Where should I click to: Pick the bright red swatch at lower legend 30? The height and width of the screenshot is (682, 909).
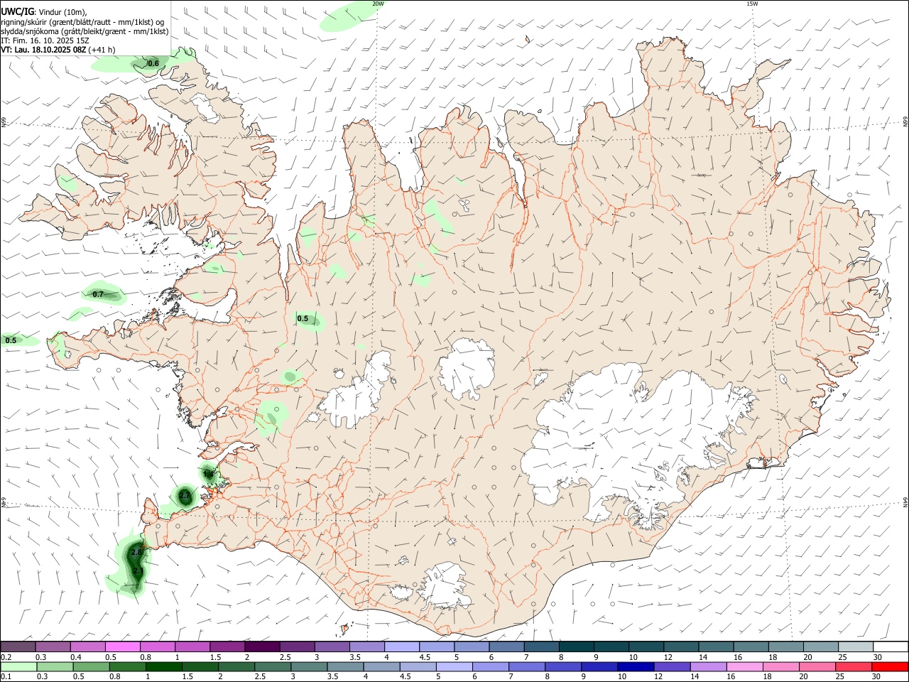(x=889, y=666)
